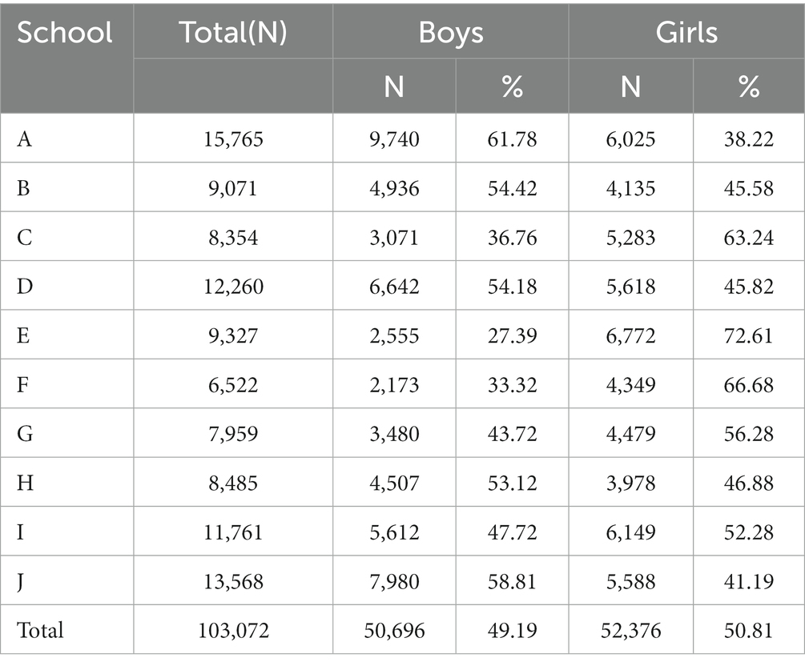
Task: Select the Boys column group header
Action: [451, 33]
